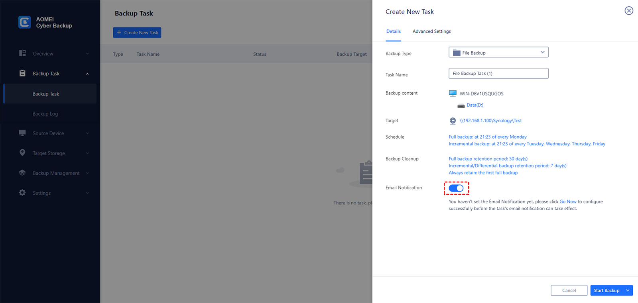
Task: Close the Create New Task panel
Action: pyautogui.click(x=629, y=11)
